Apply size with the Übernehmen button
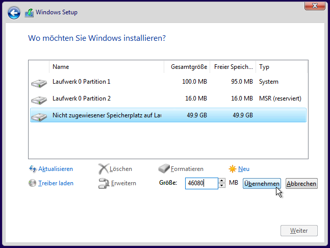This screenshot has height=248, width=330. (262, 184)
